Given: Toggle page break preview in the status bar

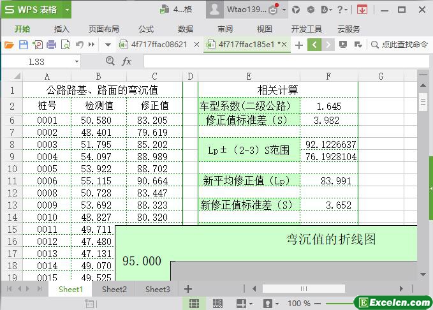Looking at the screenshot, I should point(217,304).
